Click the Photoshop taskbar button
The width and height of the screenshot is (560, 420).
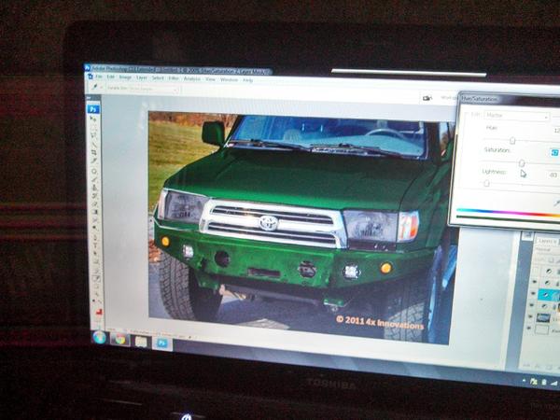coord(162,343)
